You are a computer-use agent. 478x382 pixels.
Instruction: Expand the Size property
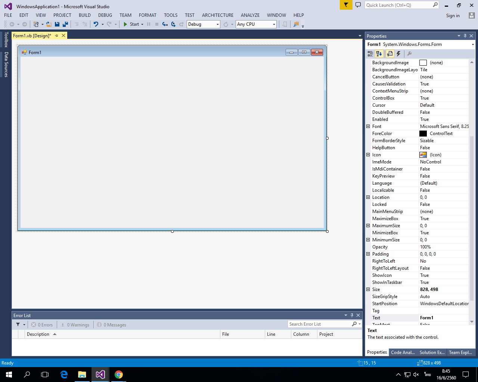click(x=368, y=289)
